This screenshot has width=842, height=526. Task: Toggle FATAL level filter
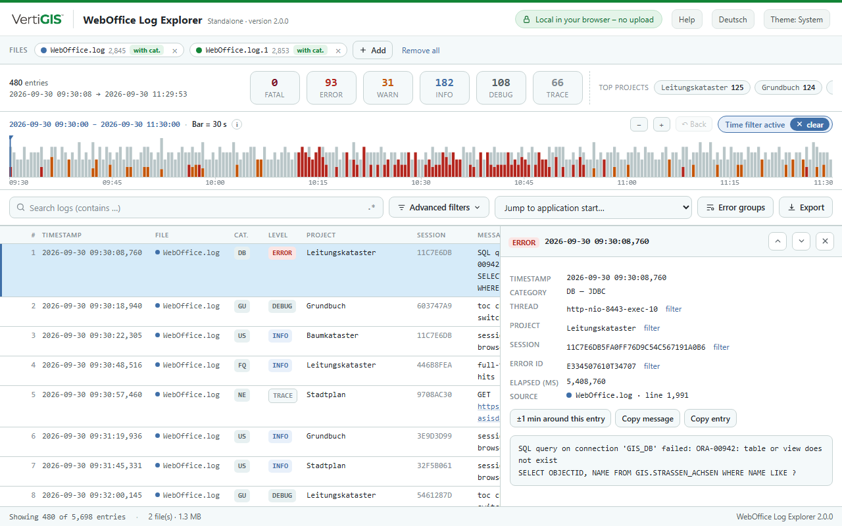[x=274, y=88]
